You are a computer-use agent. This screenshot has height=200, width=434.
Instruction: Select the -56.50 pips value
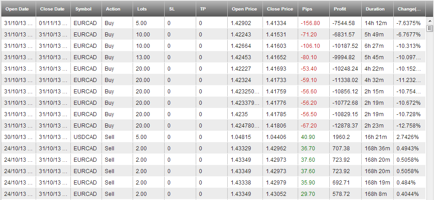[x=309, y=114]
